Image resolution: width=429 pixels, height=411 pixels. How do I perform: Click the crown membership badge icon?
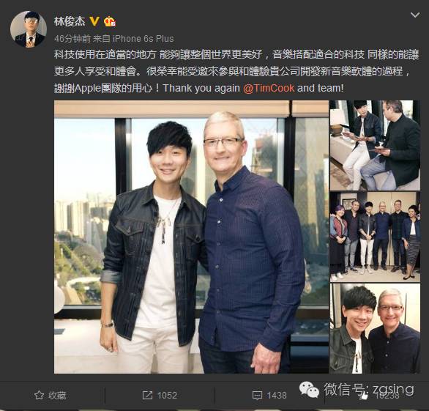(109, 21)
